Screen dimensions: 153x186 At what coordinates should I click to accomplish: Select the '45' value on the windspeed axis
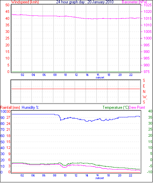[7, 12]
